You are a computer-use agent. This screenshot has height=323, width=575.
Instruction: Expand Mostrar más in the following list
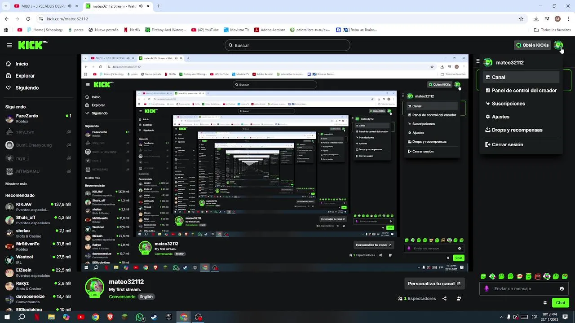pos(16,184)
